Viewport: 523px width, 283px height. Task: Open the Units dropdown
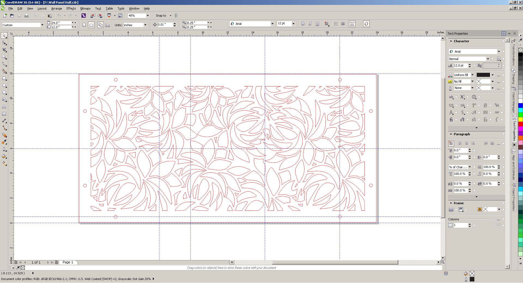tap(145, 25)
